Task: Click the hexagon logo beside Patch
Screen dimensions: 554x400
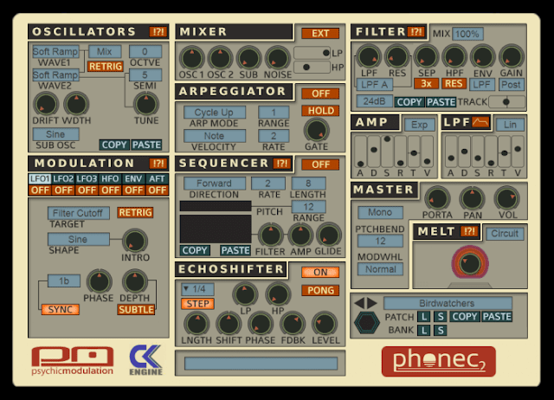Action: pyautogui.click(x=366, y=322)
